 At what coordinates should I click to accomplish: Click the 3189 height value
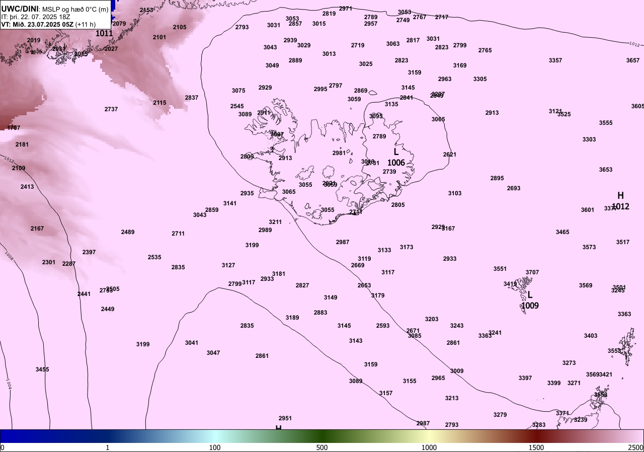[x=292, y=318]
